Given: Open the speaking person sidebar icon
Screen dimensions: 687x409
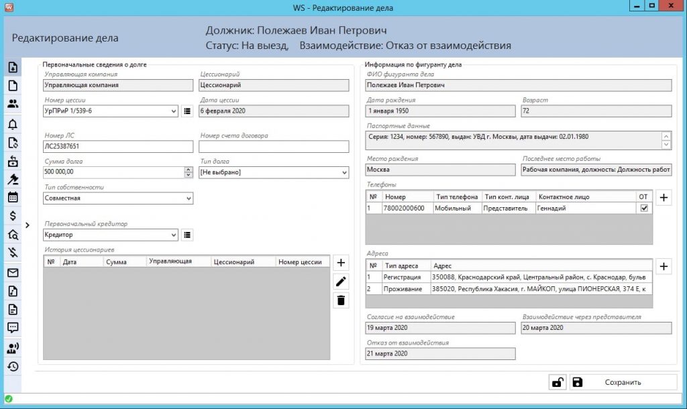Looking at the screenshot, I should [13, 348].
